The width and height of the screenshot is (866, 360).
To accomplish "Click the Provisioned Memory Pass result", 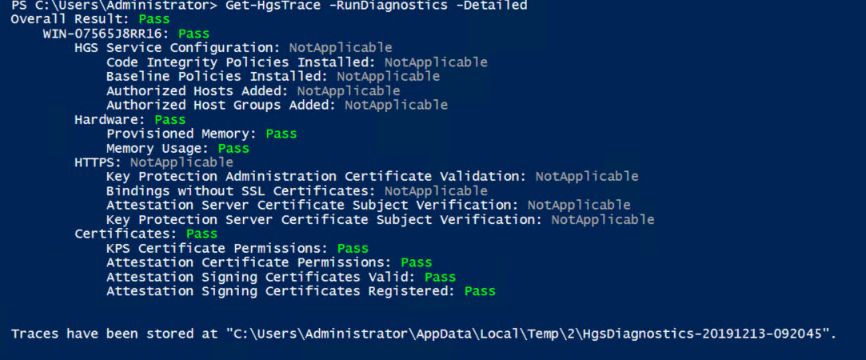I will (281, 134).
